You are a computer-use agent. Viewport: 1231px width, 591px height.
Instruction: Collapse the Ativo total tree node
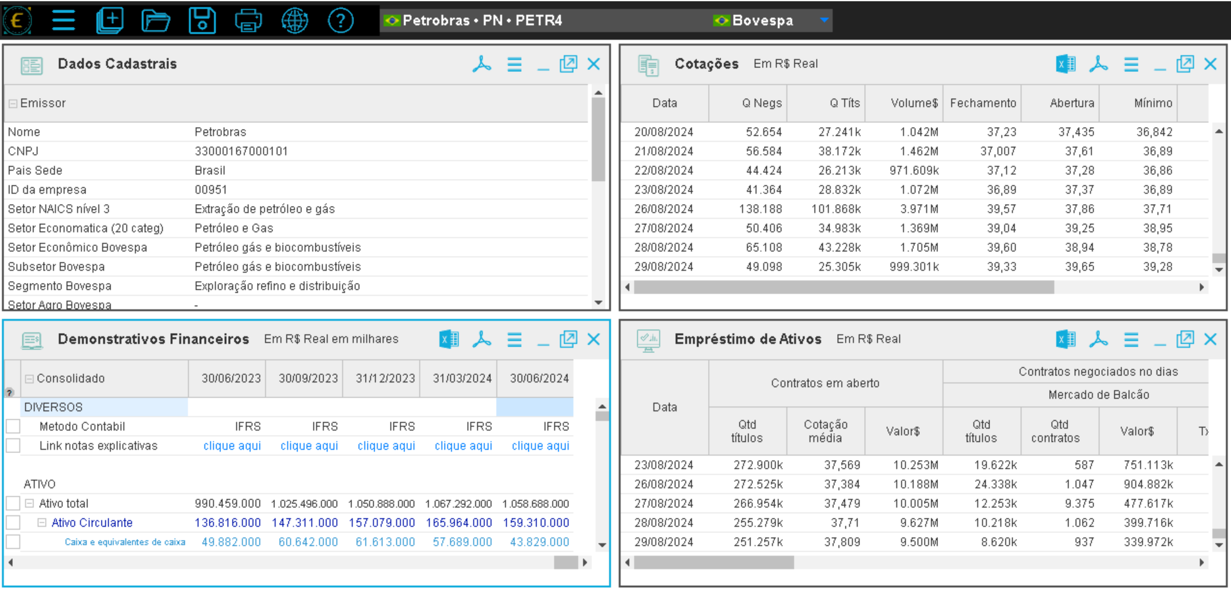coord(30,504)
